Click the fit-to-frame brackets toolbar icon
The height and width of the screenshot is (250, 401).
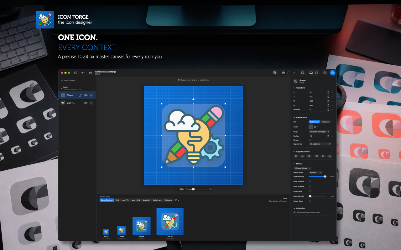[x=289, y=73]
